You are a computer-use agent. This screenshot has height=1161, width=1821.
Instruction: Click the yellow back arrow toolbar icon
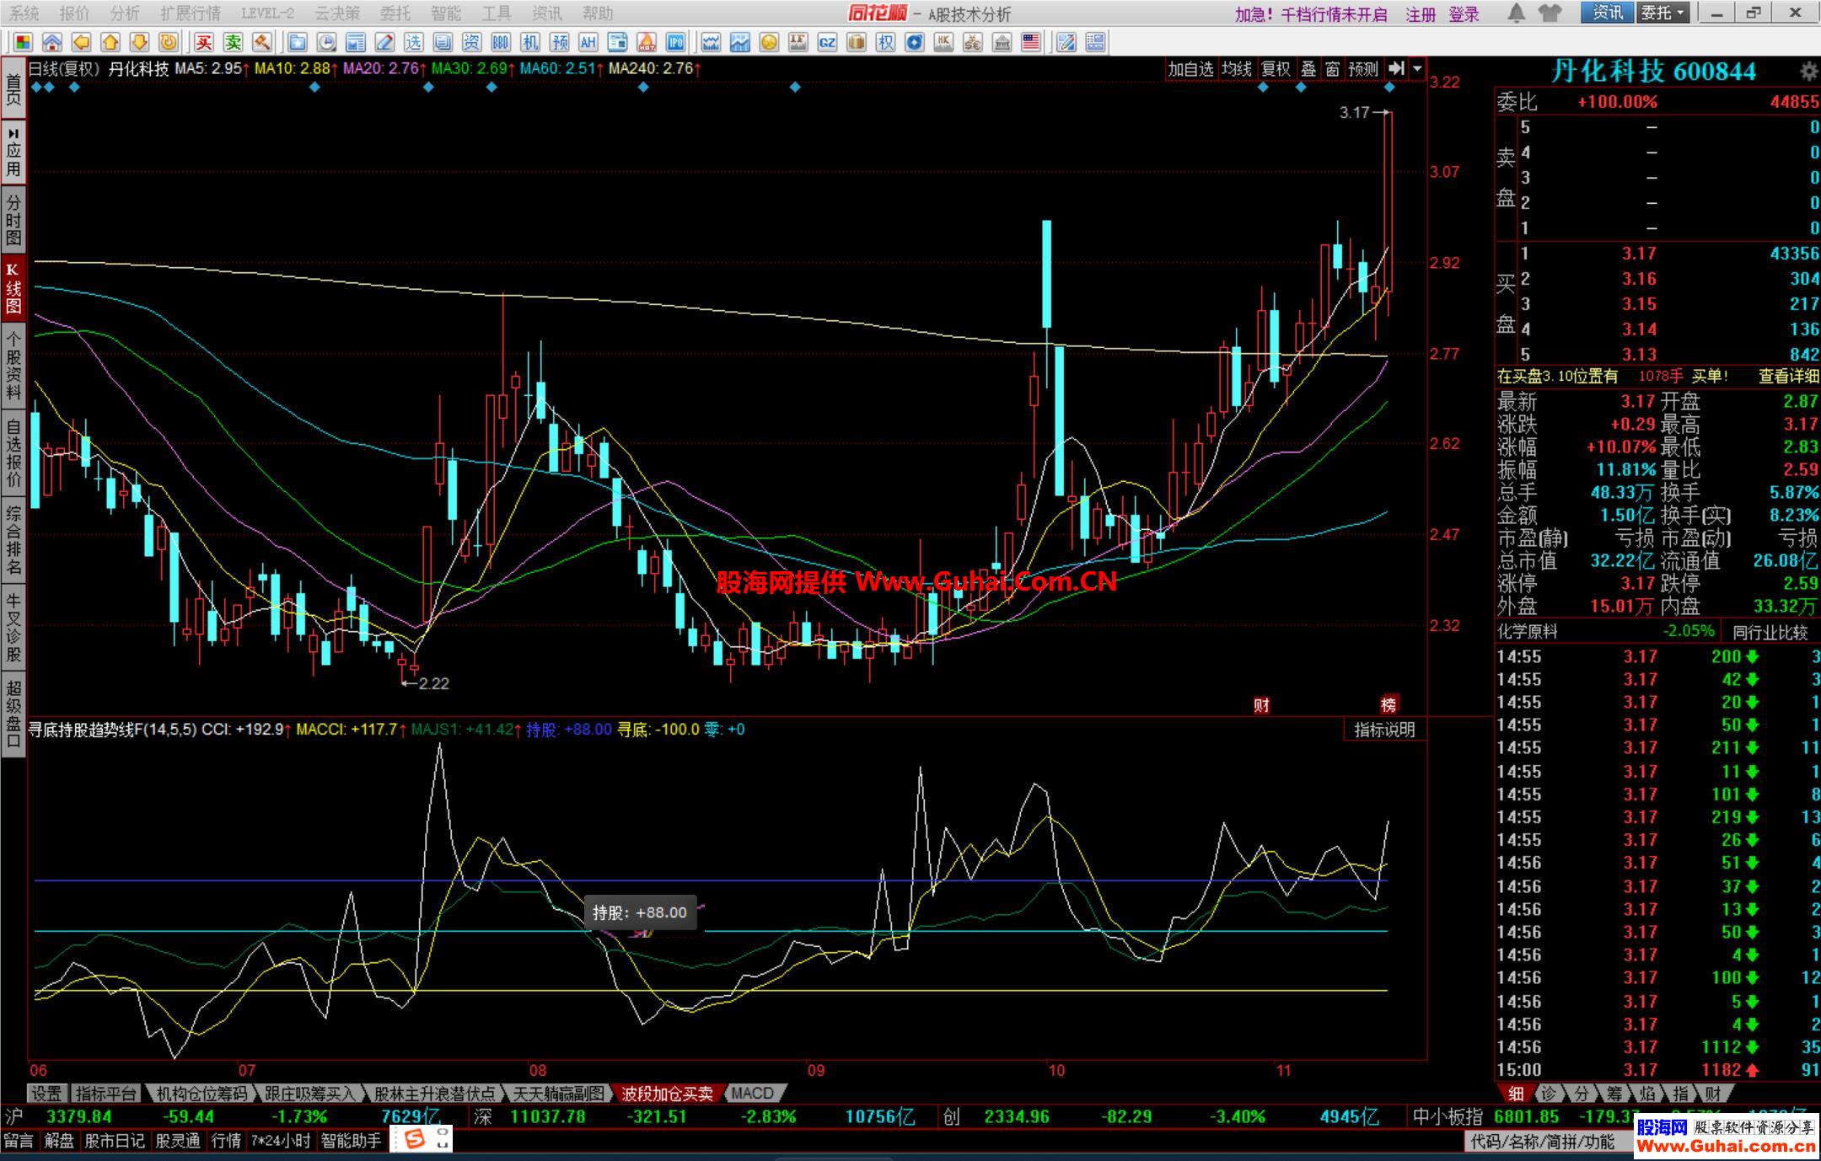[81, 42]
